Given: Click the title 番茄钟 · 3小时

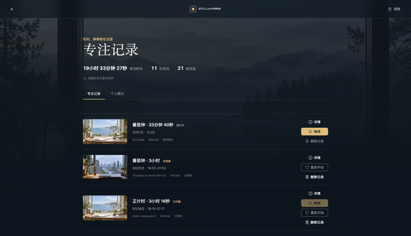Looking at the screenshot, I should pos(146,161).
